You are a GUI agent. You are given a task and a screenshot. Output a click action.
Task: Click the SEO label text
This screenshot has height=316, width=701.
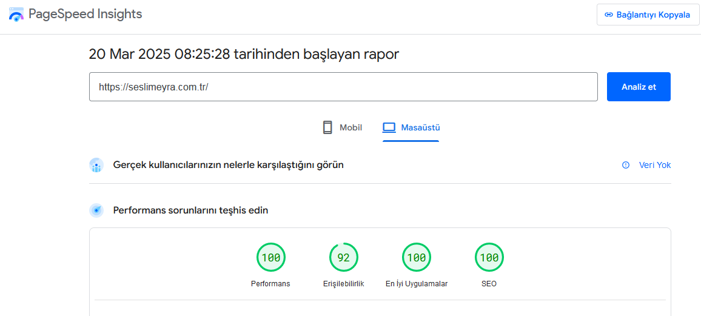[x=489, y=284]
